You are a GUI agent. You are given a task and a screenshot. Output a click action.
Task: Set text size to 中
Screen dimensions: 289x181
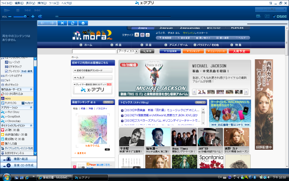[x=142, y=35]
